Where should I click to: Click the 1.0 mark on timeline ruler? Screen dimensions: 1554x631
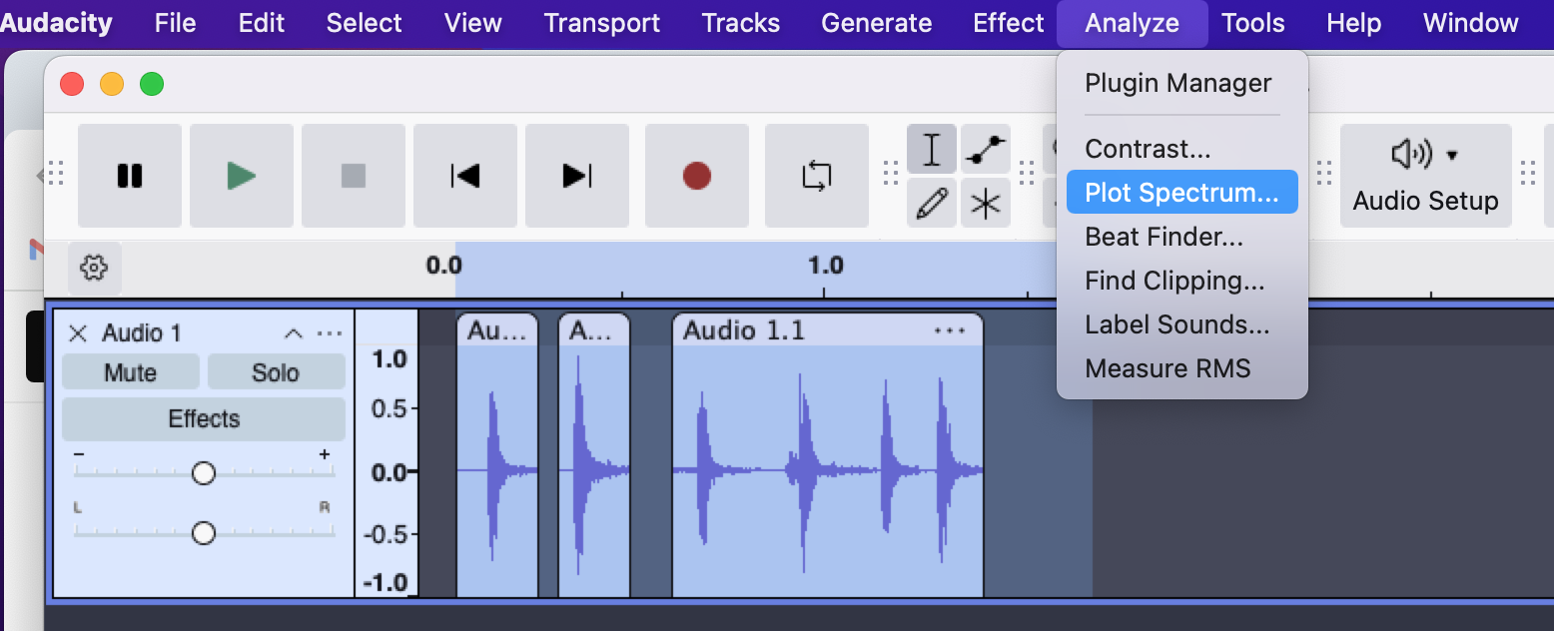tap(826, 266)
